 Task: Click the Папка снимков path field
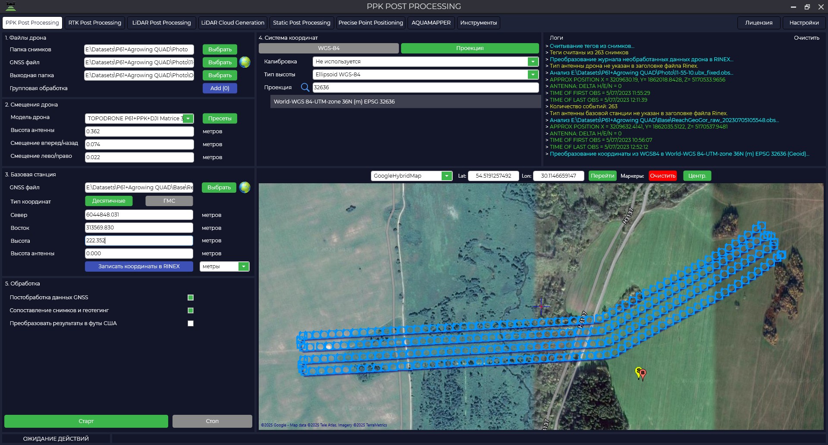(x=139, y=50)
